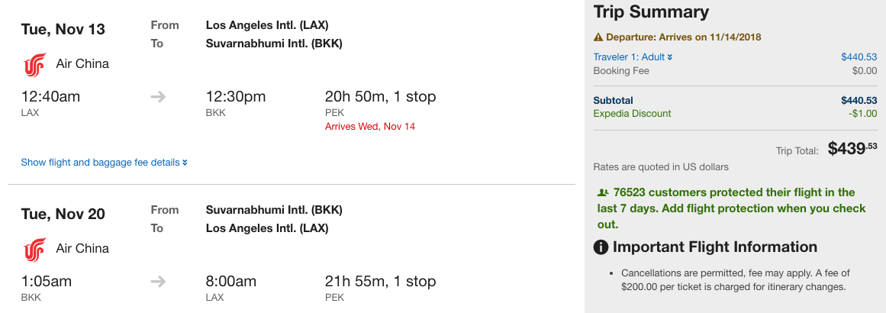Click the Expedia Discount line
Viewport: 886px width, 313px height.
(x=735, y=114)
